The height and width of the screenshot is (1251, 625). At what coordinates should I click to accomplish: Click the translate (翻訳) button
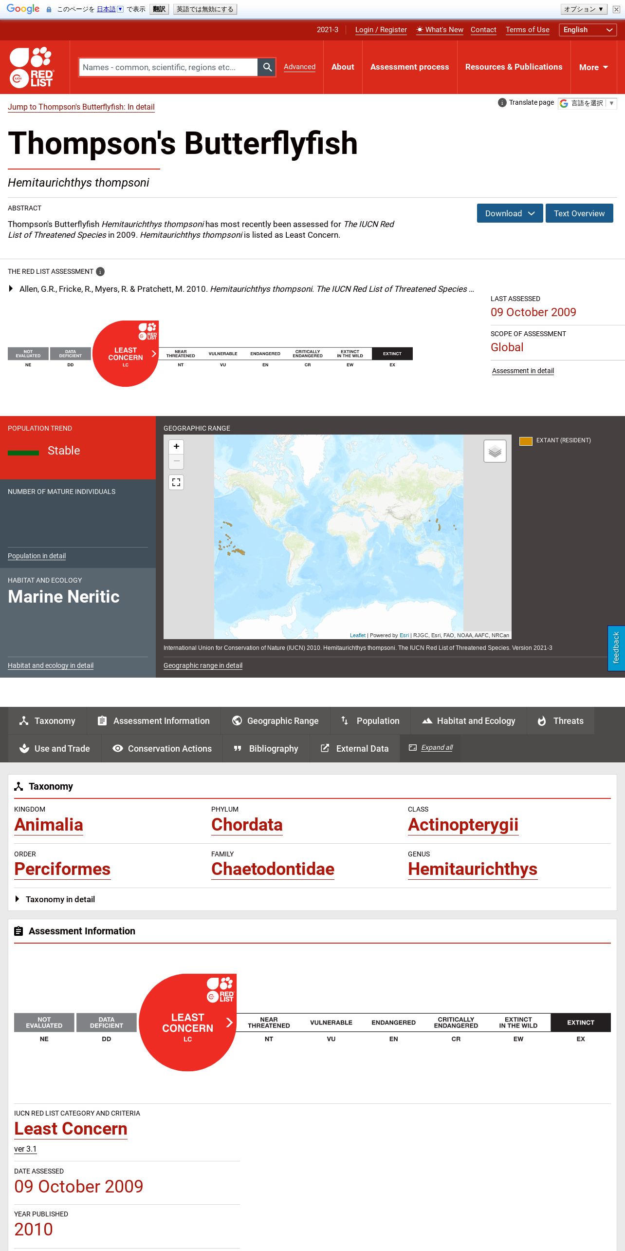click(x=159, y=9)
